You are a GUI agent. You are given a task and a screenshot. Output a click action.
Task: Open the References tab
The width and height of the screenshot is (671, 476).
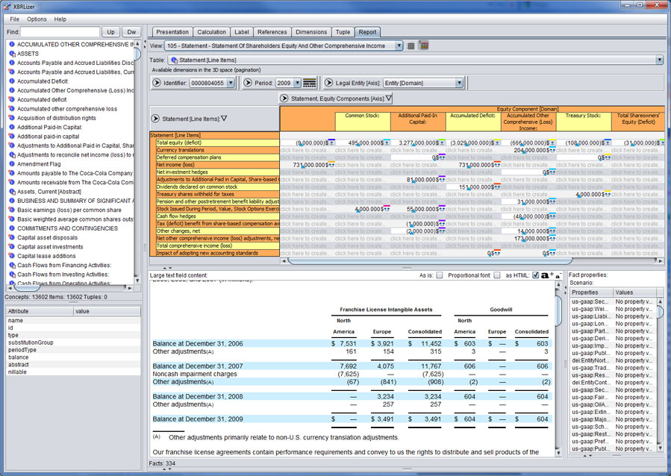coord(272,32)
